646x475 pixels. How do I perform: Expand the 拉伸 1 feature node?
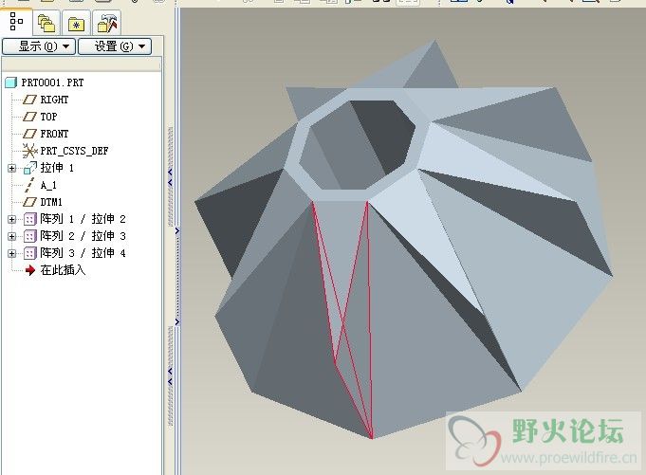tap(12, 168)
